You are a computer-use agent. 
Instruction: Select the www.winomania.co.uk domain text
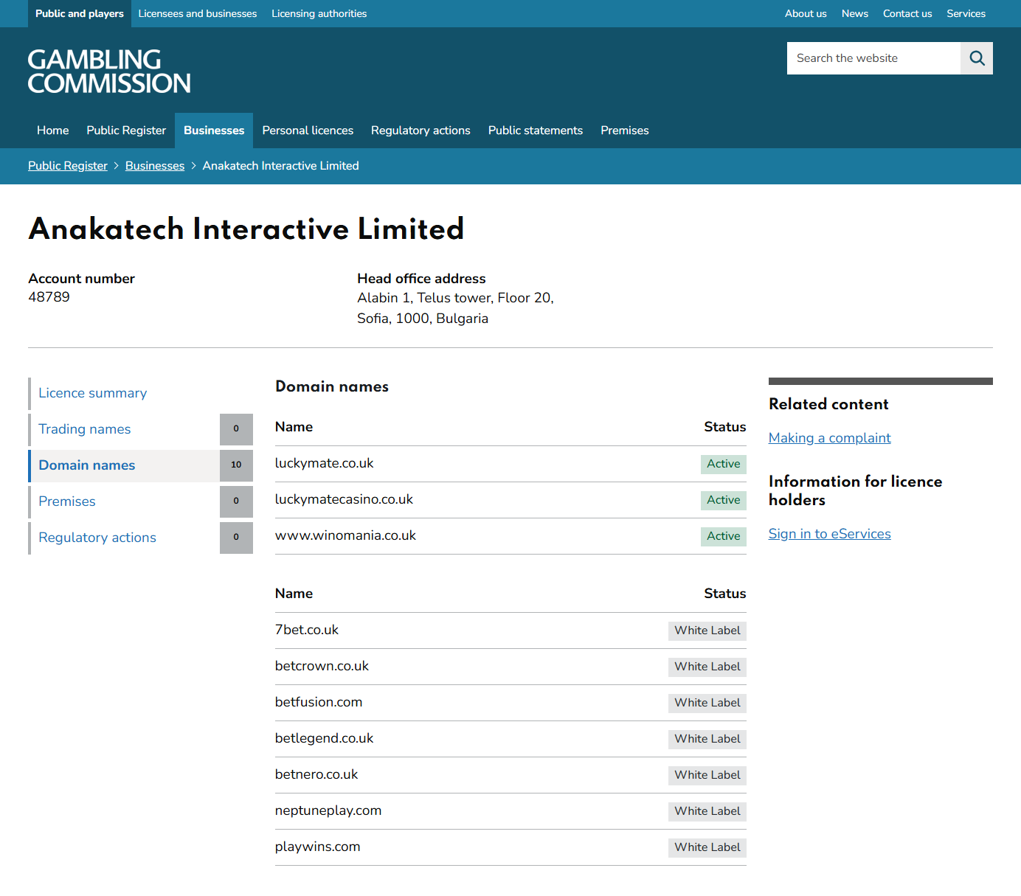coord(345,535)
